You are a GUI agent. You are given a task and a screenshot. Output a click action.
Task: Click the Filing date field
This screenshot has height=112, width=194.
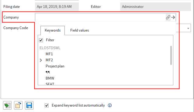(x=57, y=7)
